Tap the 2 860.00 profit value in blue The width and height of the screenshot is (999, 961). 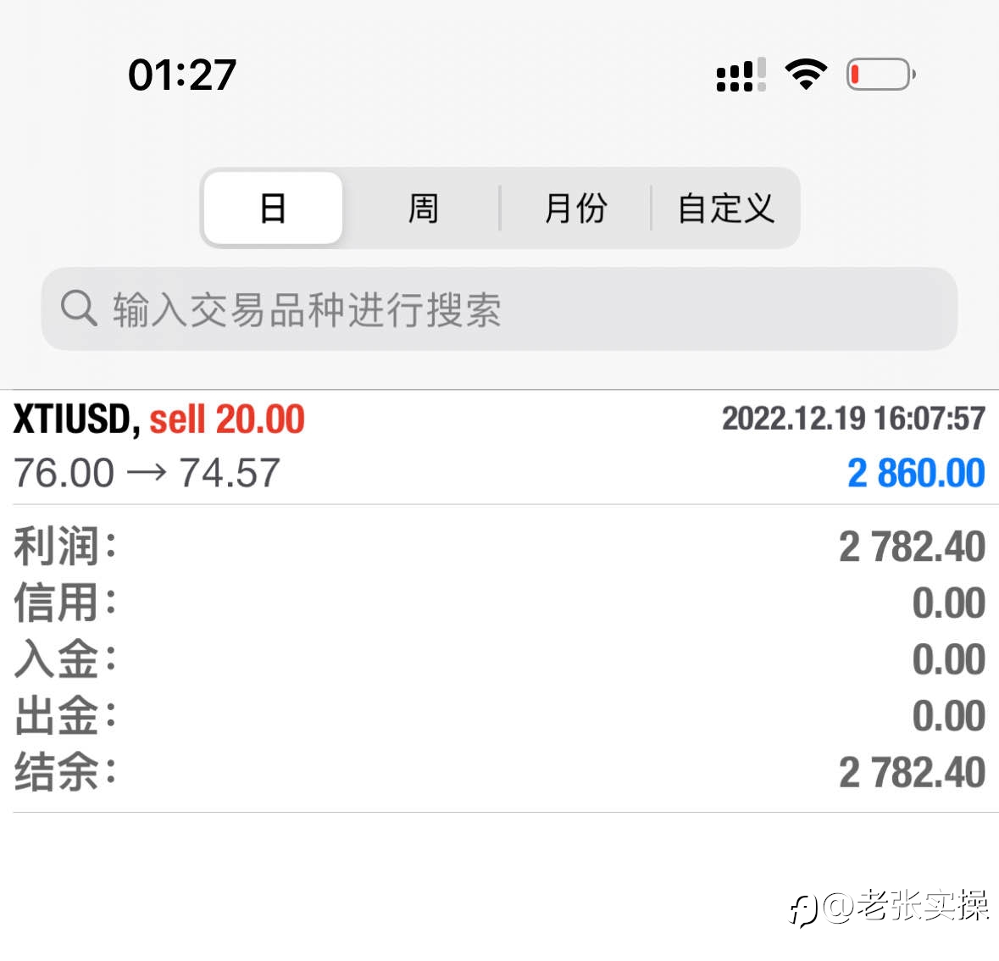point(916,474)
